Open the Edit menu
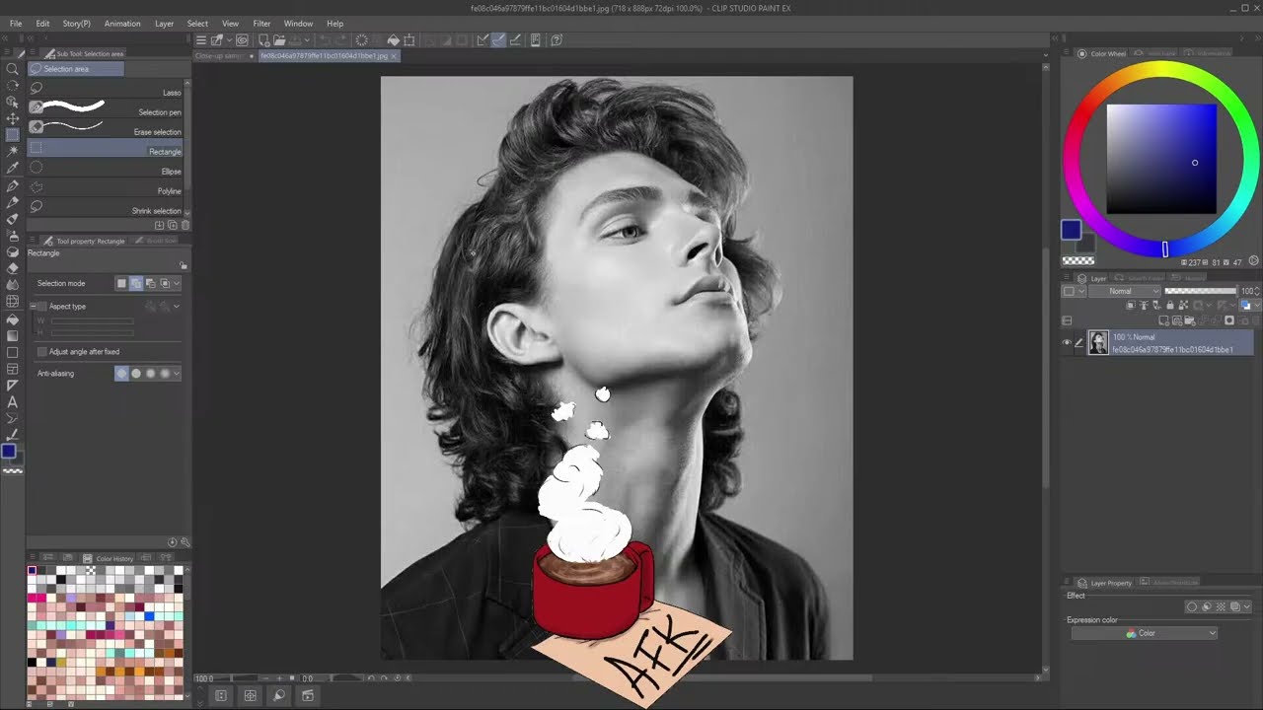The image size is (1263, 710). point(42,24)
